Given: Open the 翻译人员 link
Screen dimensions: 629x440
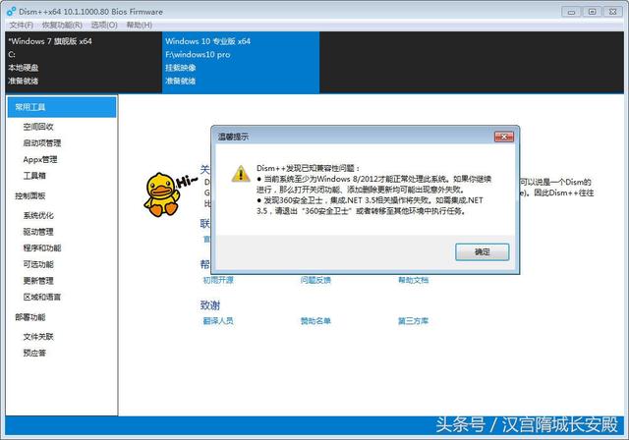Looking at the screenshot, I should 218,321.
